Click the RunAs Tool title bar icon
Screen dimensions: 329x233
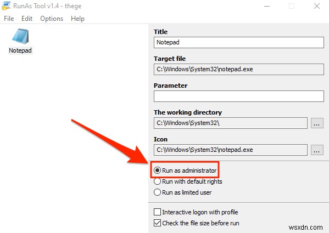[5, 5]
